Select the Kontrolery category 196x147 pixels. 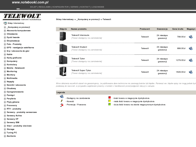coord(12,64)
